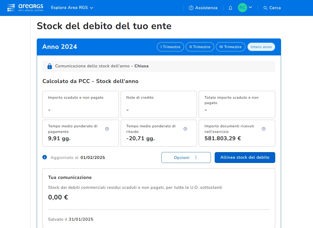Expand the Esplora Area RGS menu
This screenshot has height=228, width=313.
[72, 8]
